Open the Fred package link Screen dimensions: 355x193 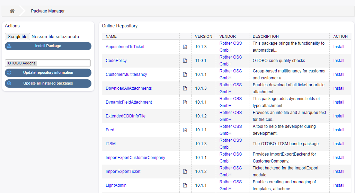coord(110,130)
